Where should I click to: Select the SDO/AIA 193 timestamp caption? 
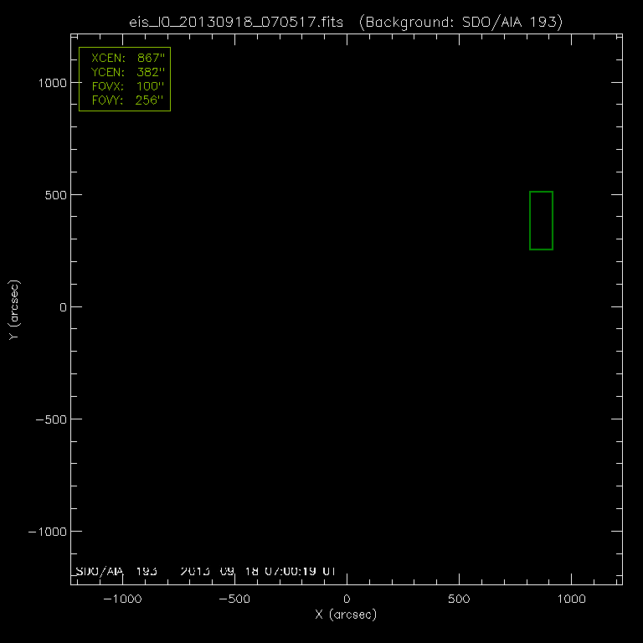[205, 571]
